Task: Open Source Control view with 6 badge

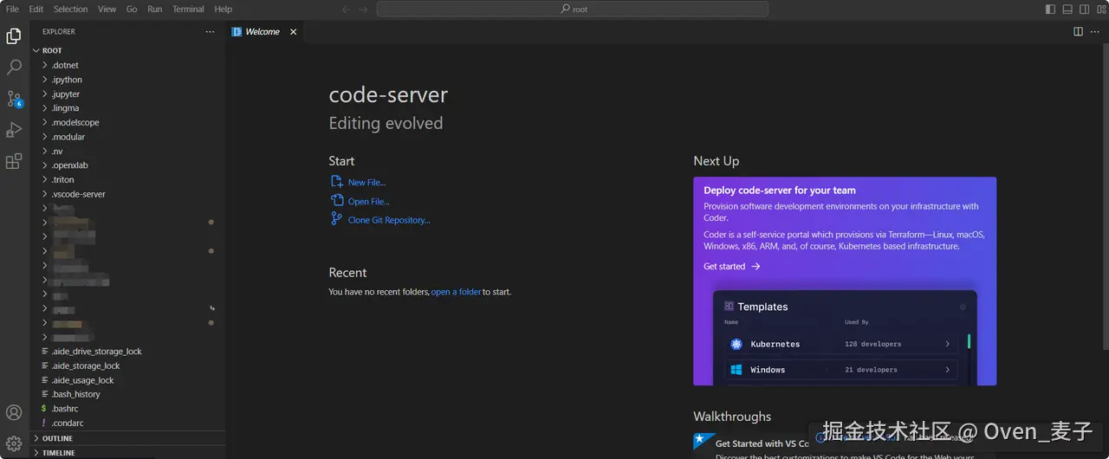Action: 14,99
